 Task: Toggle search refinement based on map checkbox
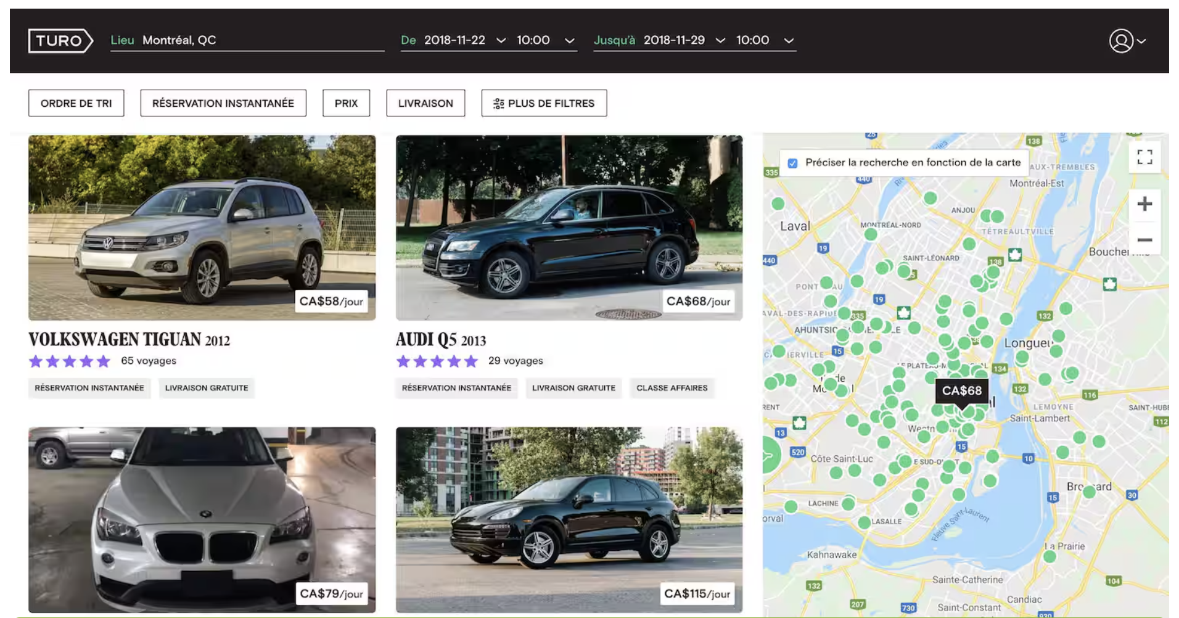(x=793, y=163)
